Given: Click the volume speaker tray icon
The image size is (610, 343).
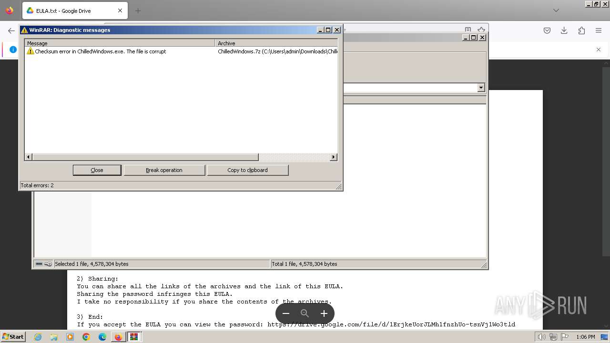Looking at the screenshot, I should [541, 337].
